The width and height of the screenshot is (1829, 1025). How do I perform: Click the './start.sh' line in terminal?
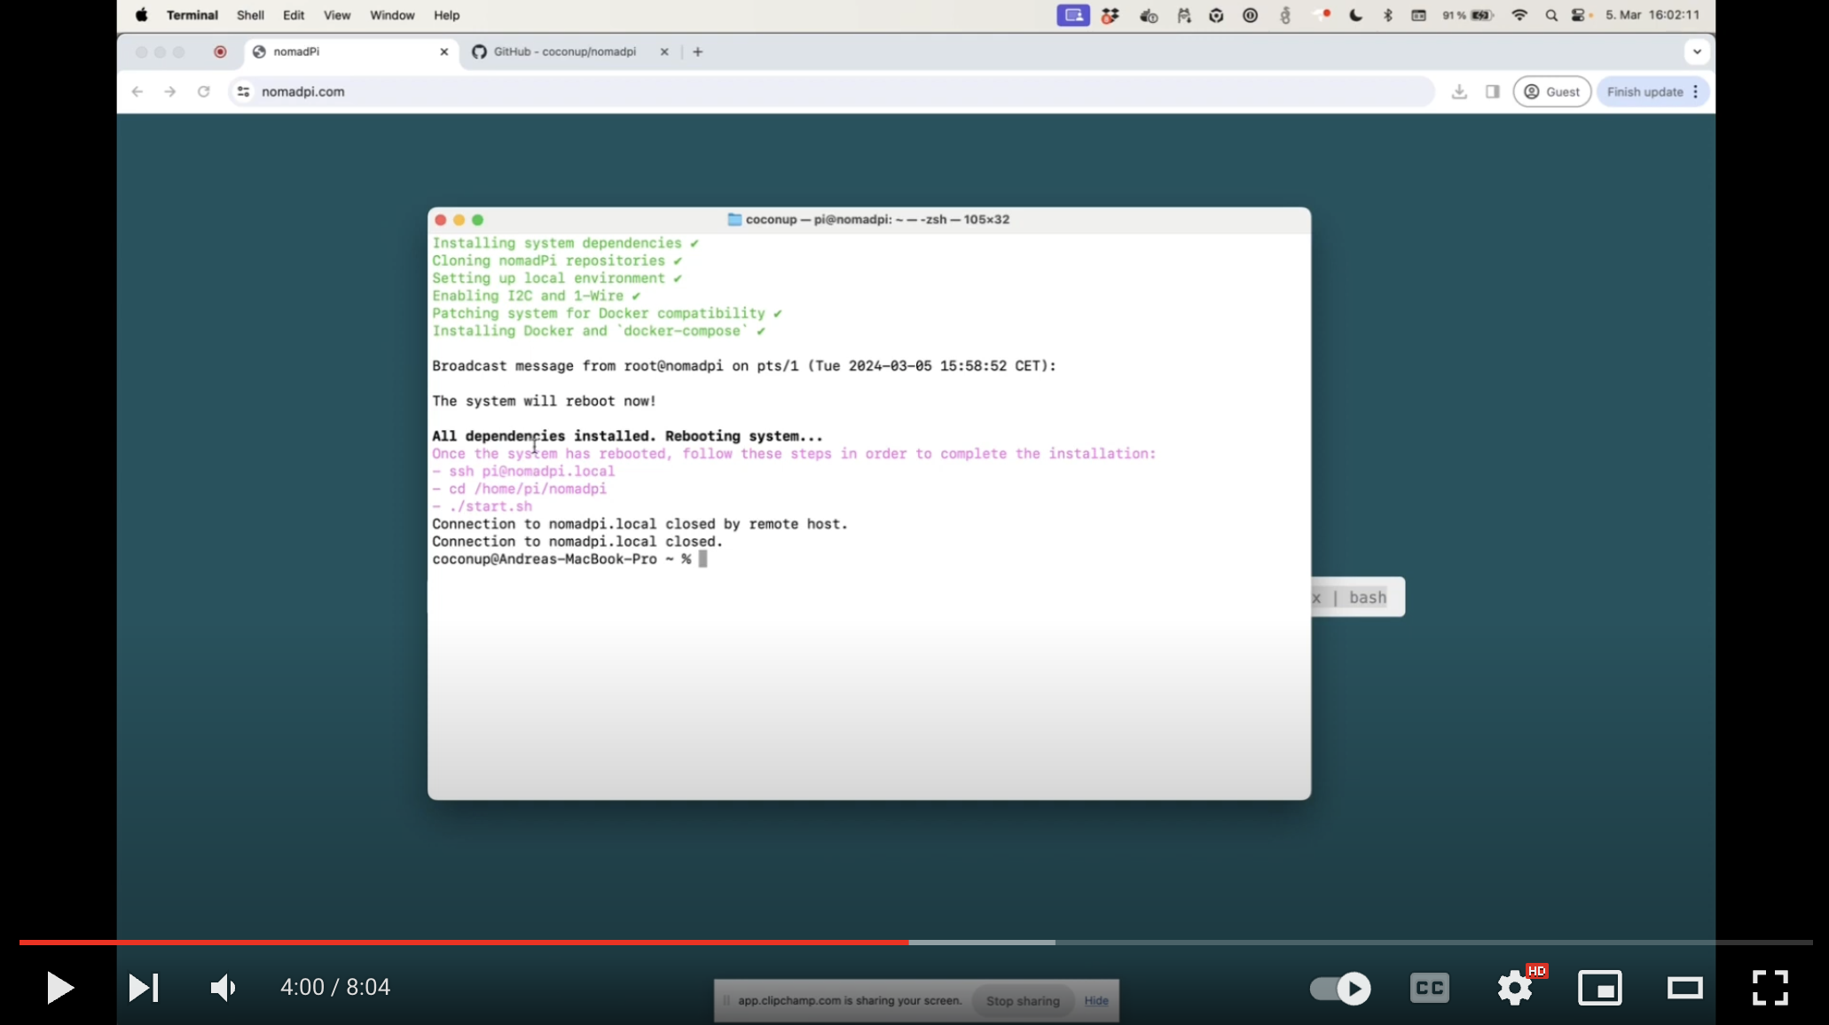(482, 506)
